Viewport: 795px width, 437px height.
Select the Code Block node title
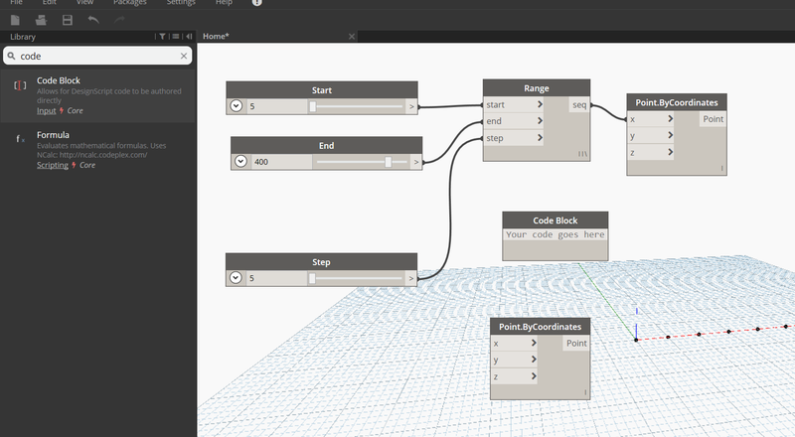[556, 220]
